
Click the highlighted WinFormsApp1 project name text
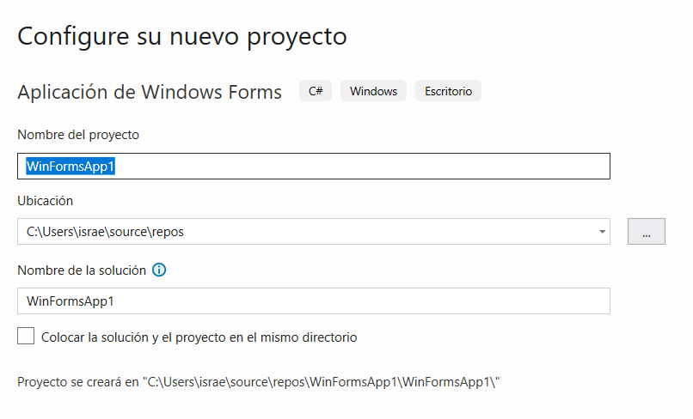[x=71, y=167]
